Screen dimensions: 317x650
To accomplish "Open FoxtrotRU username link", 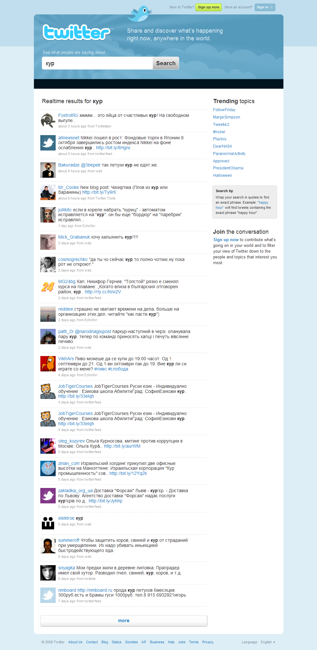I will [x=68, y=115].
